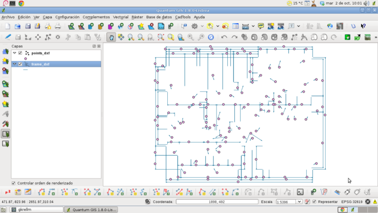Select the Pan Map hand tool

click(x=111, y=37)
